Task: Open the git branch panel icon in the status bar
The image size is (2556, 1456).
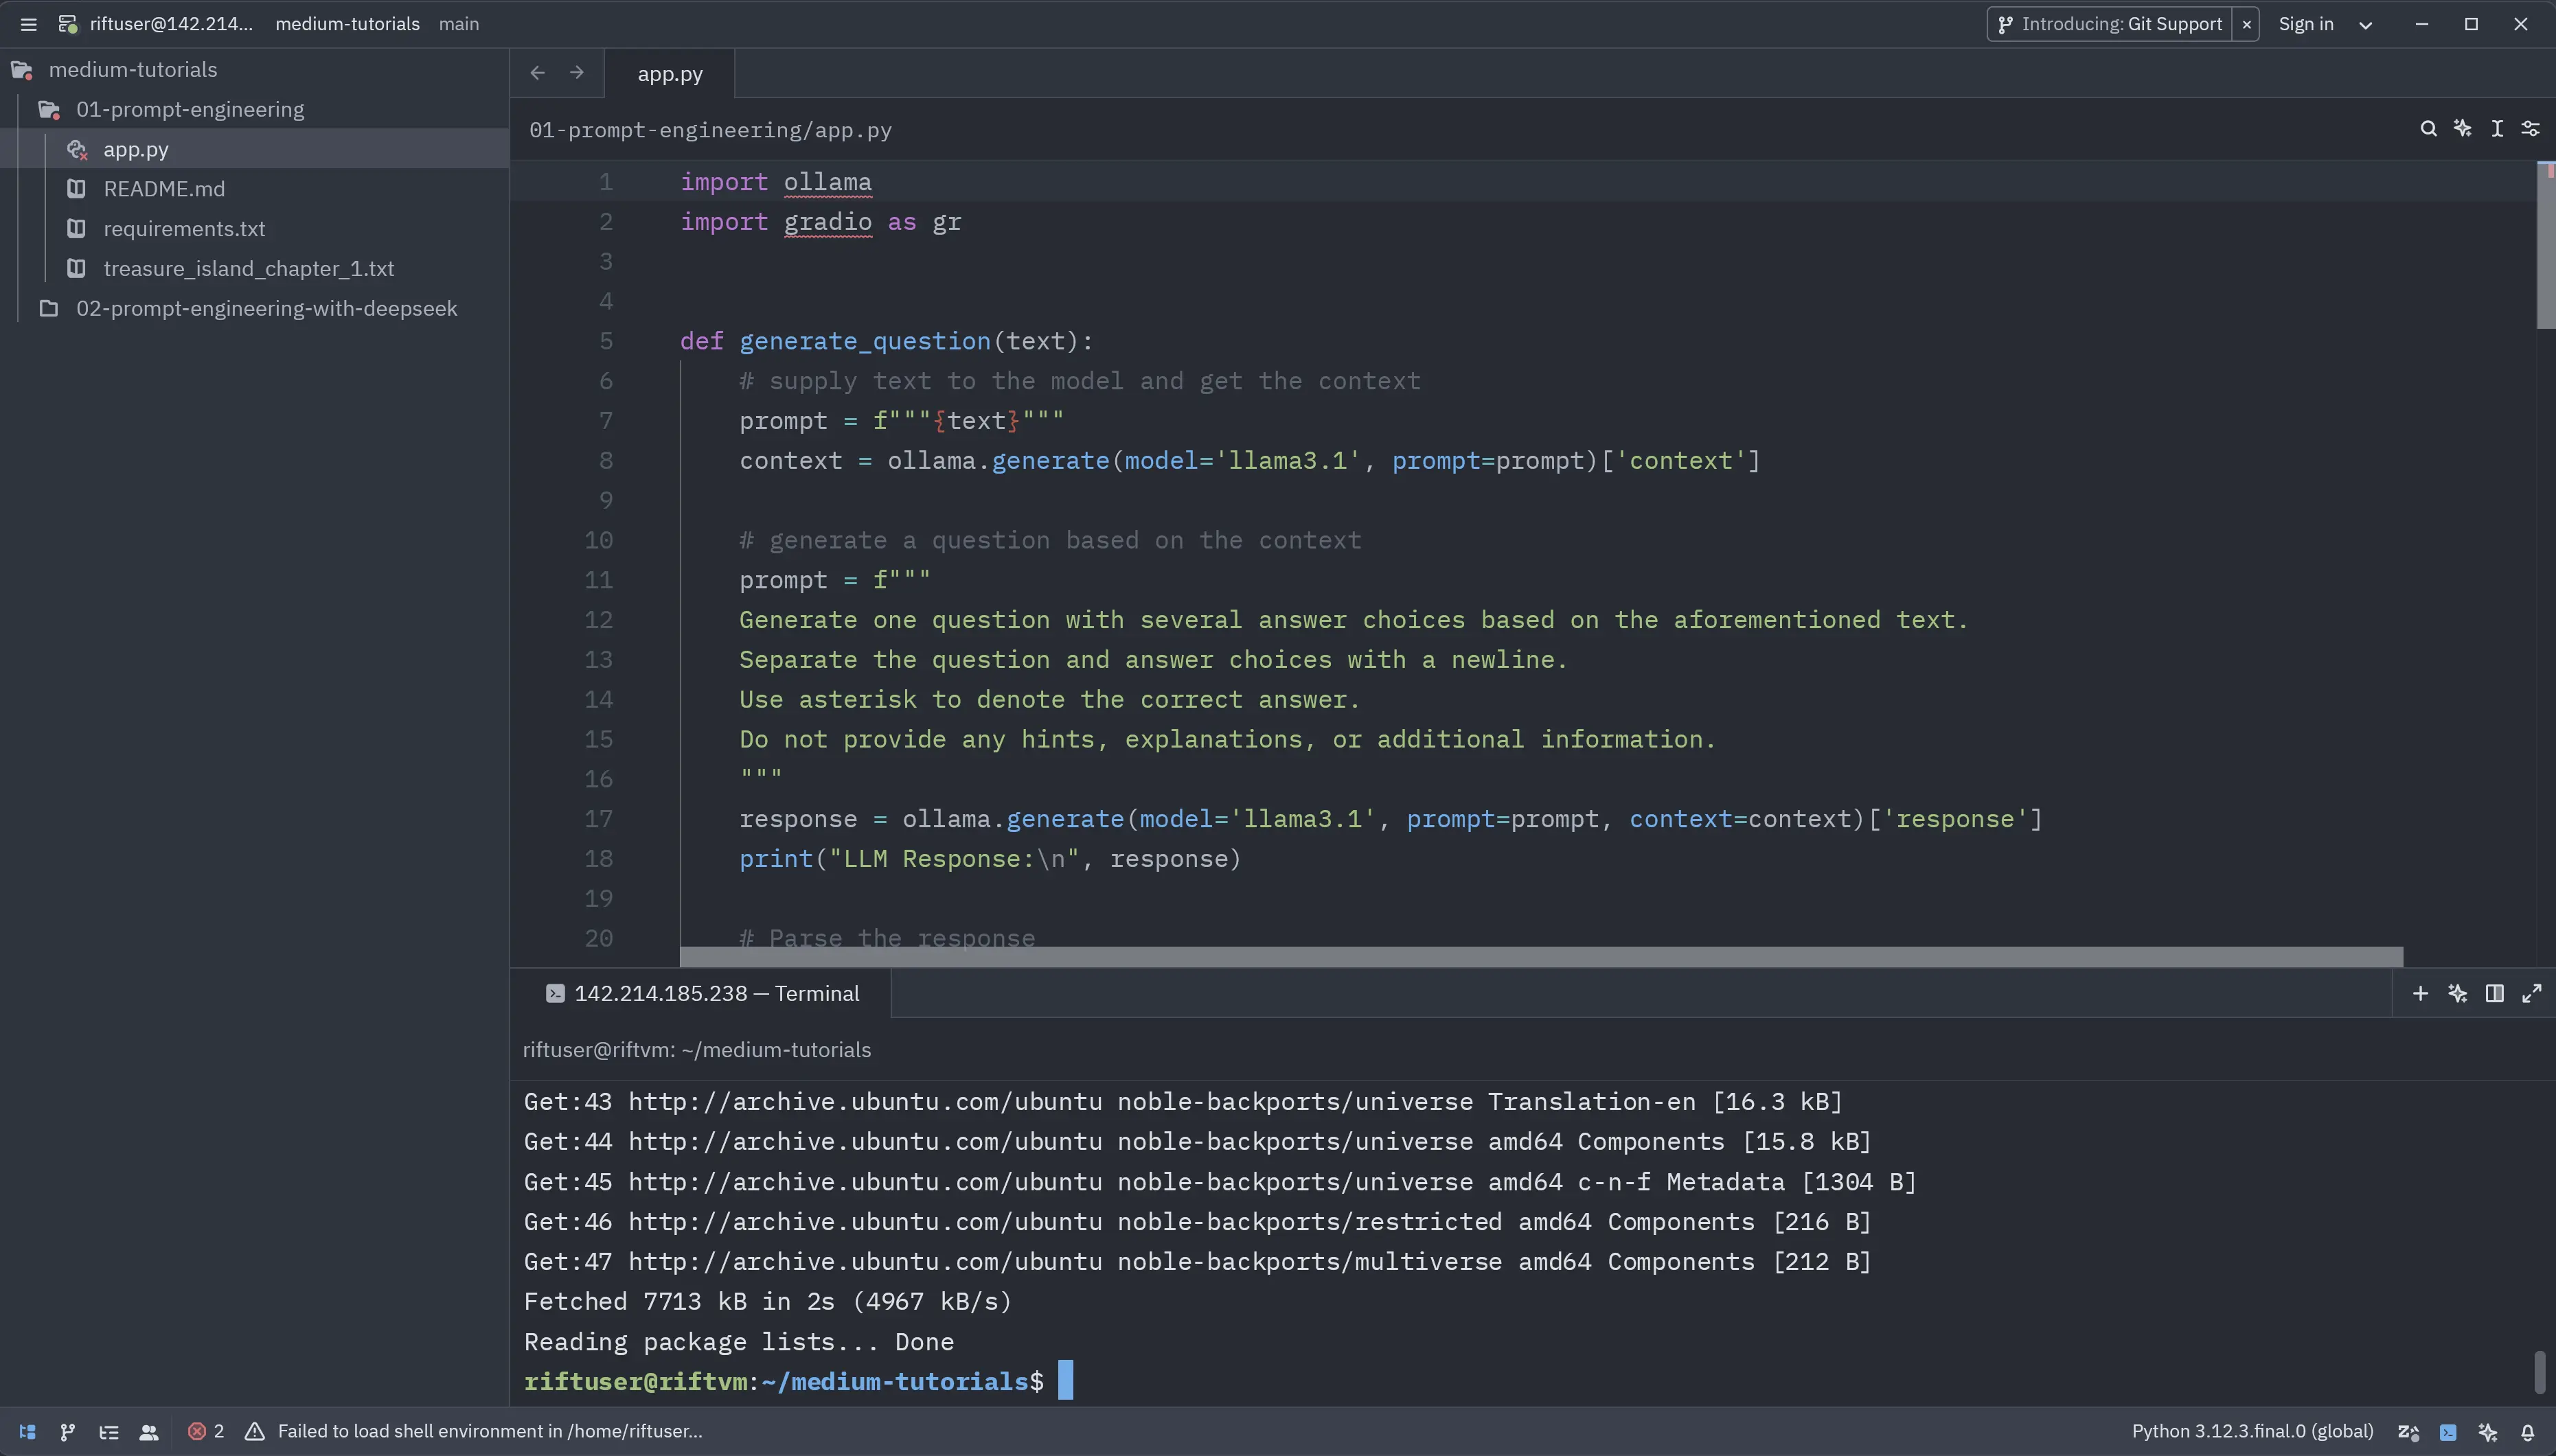Action: pos(67,1432)
